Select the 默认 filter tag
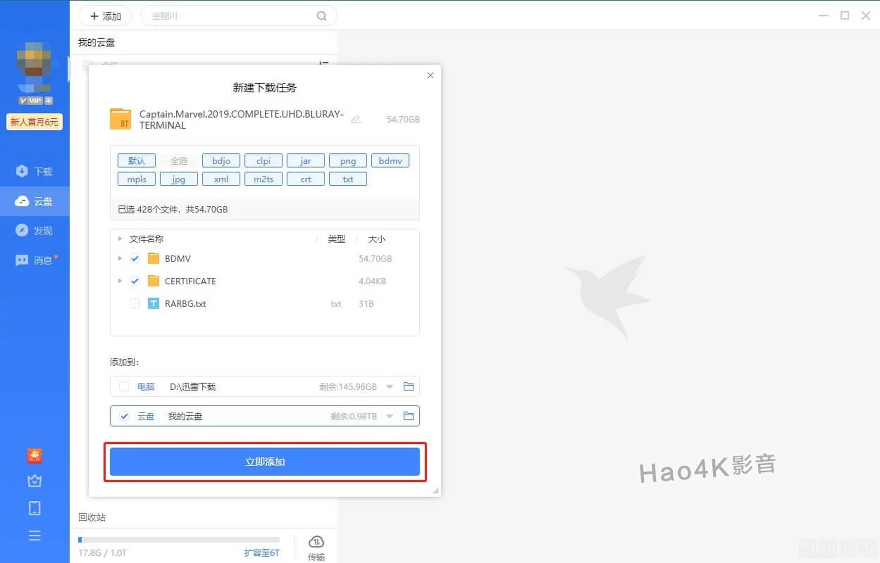880x563 pixels. click(x=136, y=160)
